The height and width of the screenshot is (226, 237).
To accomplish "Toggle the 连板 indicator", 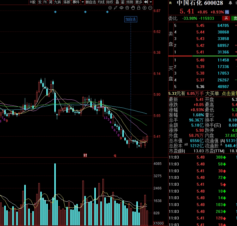I will coord(67,2).
